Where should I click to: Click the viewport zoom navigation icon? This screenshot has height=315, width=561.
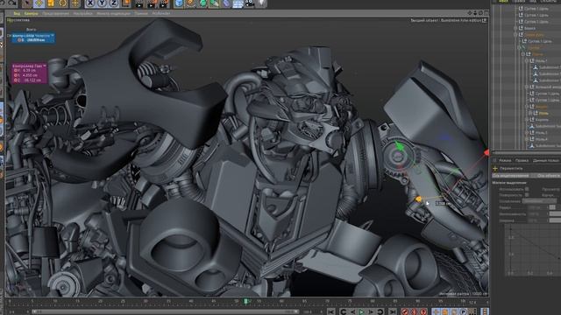(475, 13)
